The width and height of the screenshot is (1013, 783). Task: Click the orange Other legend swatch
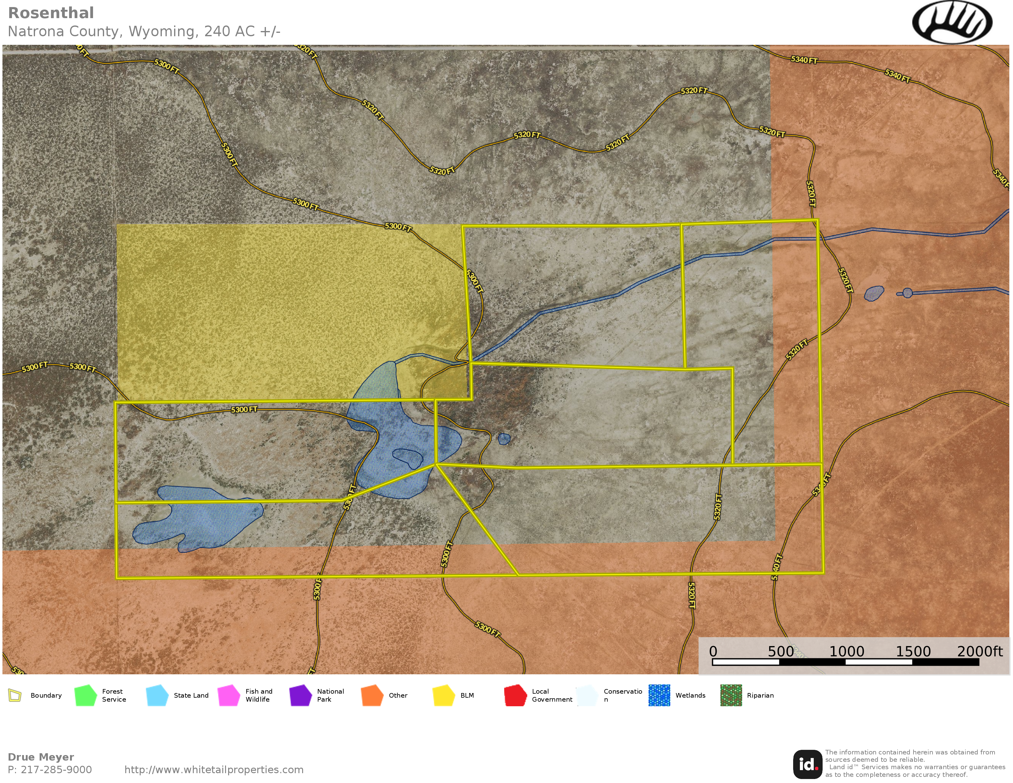[x=372, y=695]
